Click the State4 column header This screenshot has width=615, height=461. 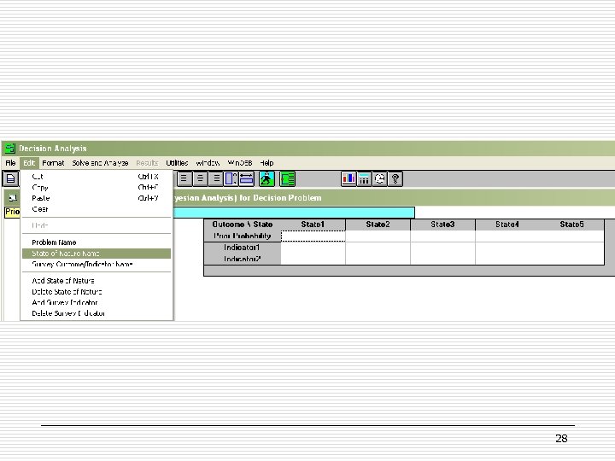(x=507, y=225)
